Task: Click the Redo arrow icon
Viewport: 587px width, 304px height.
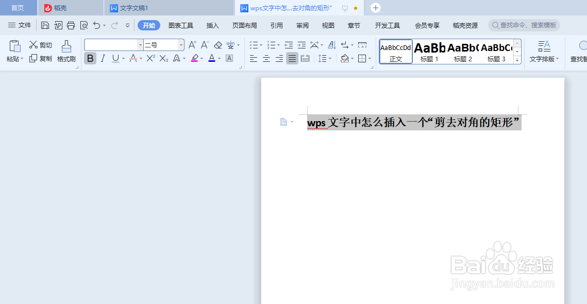Action: click(115, 25)
